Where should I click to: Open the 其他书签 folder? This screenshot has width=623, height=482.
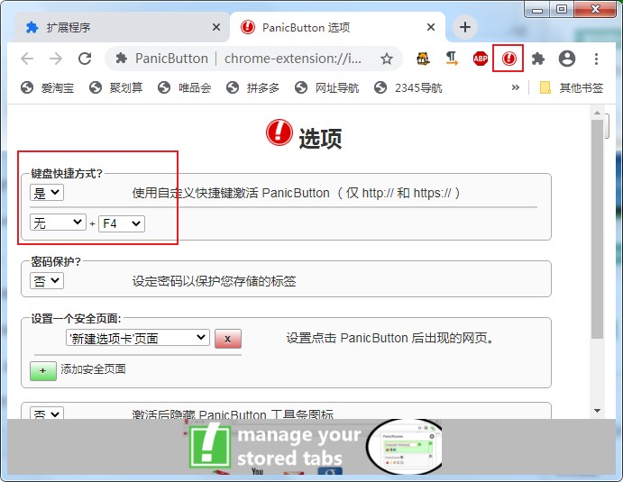(572, 87)
